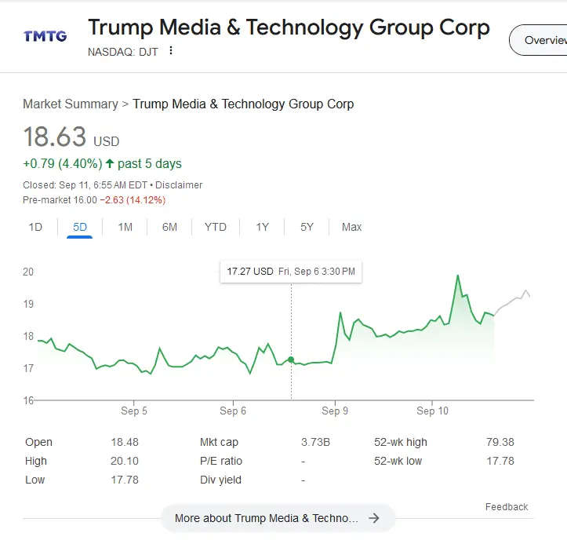Click the arrow in More about button

coord(374,518)
